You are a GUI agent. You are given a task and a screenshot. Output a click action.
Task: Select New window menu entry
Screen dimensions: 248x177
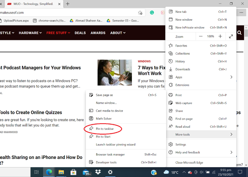click(201, 20)
